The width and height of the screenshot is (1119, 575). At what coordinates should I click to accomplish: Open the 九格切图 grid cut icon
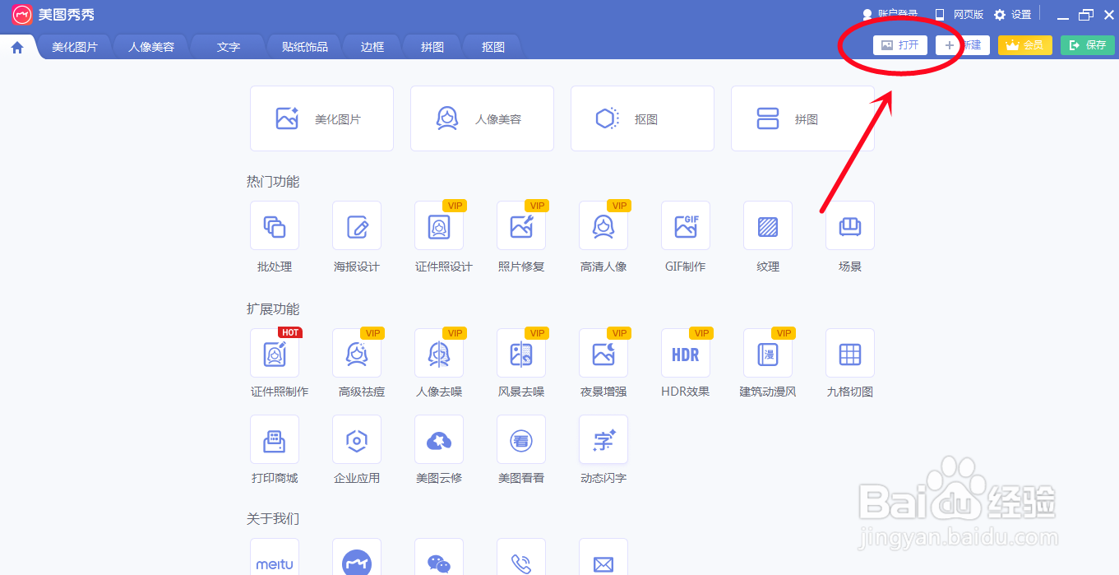[850, 353]
